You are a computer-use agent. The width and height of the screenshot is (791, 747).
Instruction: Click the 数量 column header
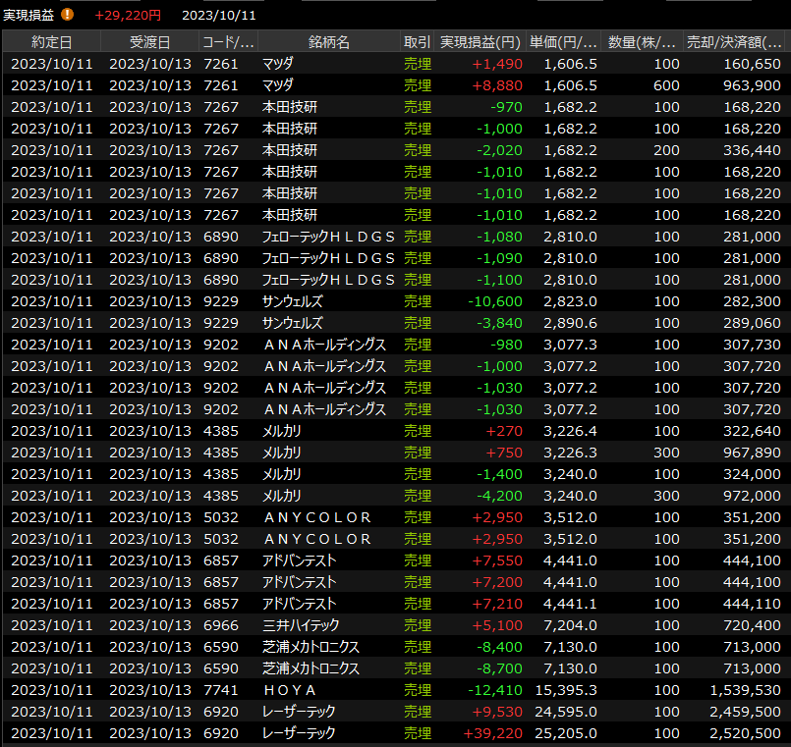tap(642, 42)
